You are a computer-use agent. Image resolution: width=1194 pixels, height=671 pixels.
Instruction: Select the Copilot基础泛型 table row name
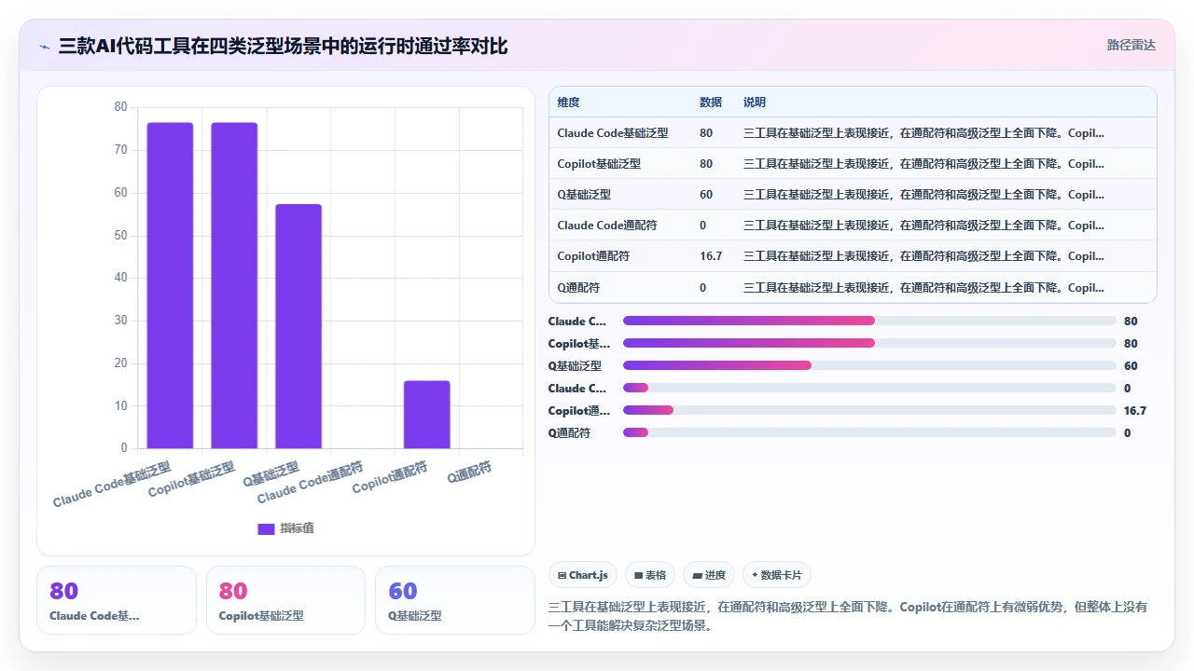pos(599,164)
